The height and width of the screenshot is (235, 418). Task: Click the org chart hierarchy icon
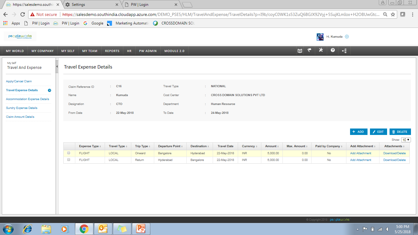point(344,51)
